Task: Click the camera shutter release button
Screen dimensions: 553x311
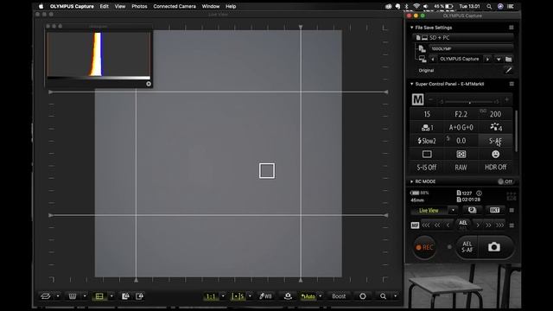Action: (494, 247)
